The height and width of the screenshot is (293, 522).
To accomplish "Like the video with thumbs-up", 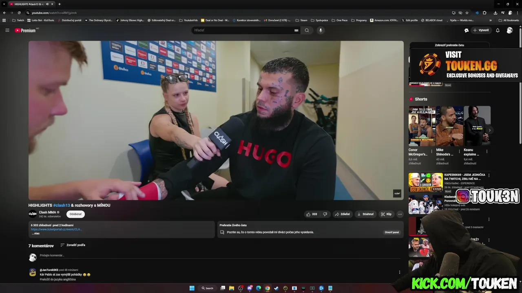I will coord(312,214).
